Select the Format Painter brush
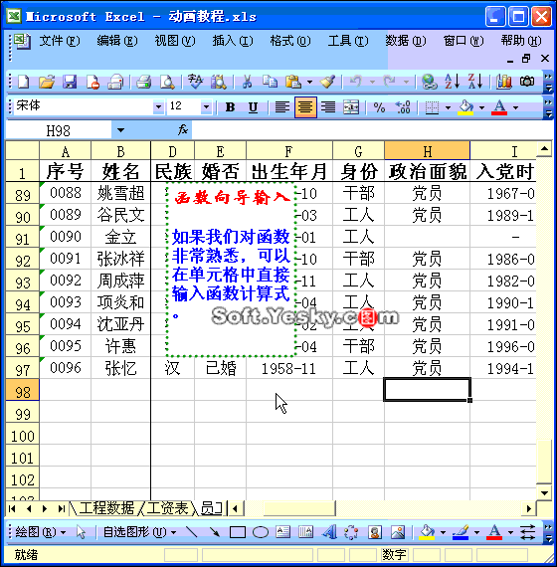The image size is (557, 567). (x=327, y=82)
